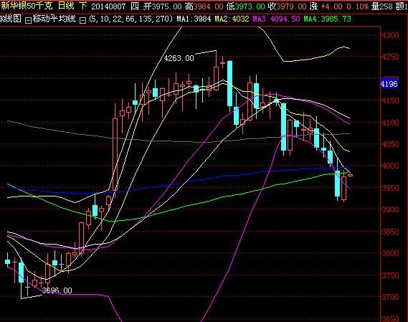The width and height of the screenshot is (408, 322).
Task: Click the weekday label 四
Action: tap(135, 6)
